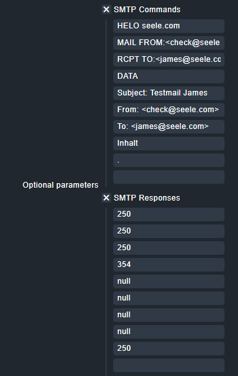Select the DATA command field
This screenshot has height=376, width=238.
(x=169, y=76)
